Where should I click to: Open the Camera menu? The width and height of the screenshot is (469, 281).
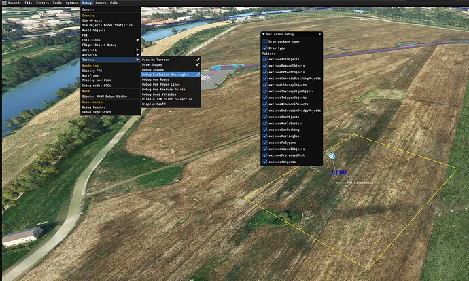tap(101, 3)
